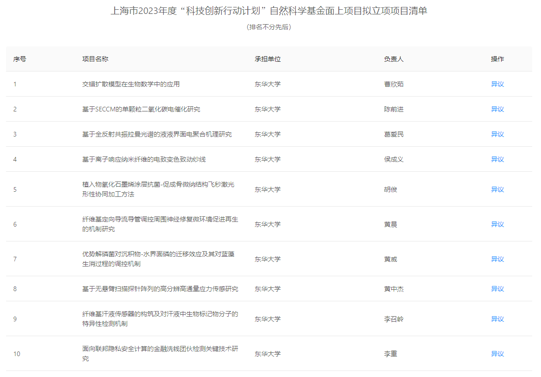Click 东华大学 in row 1
Viewport: 541px width, 377px height.
[268, 84]
